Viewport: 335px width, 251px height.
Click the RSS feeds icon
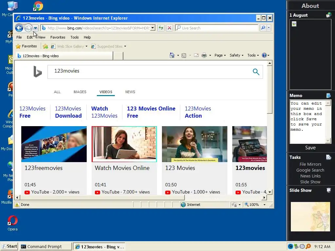point(184,56)
